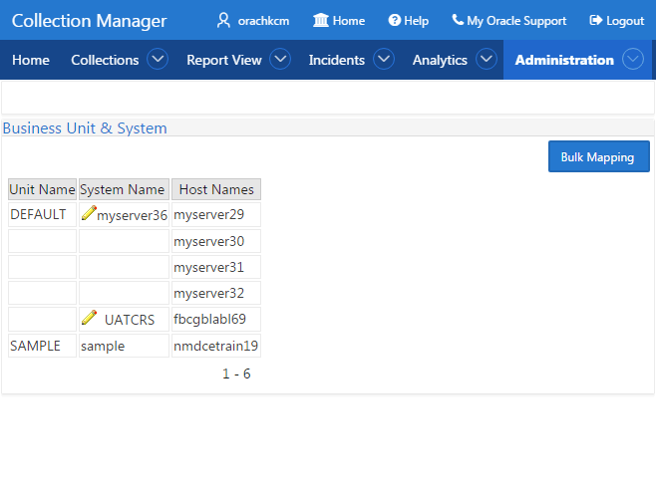Sort by the Unit Name column header

click(x=42, y=189)
